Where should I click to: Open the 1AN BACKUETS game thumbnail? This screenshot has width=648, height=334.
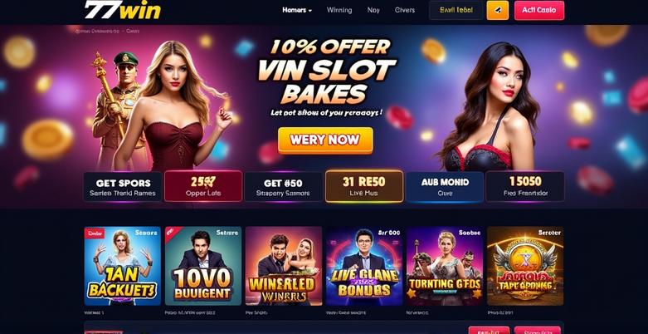click(122, 266)
